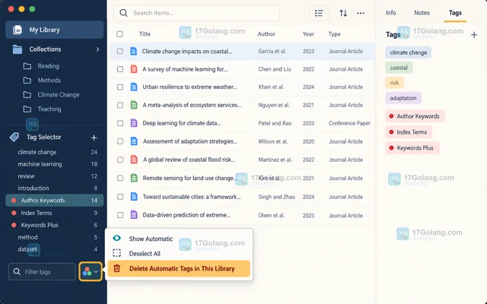Sort by Title column header
The height and width of the screenshot is (304, 487).
click(145, 33)
